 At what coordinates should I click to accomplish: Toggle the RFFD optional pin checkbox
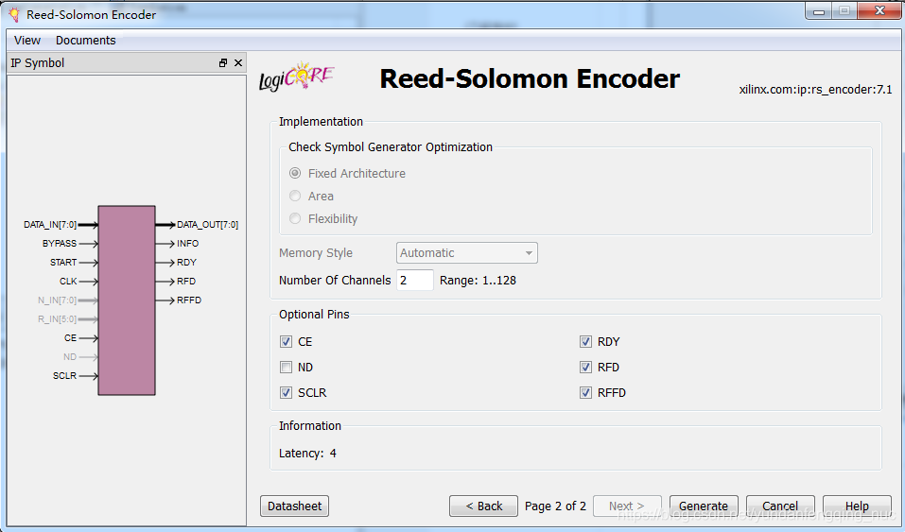(585, 392)
